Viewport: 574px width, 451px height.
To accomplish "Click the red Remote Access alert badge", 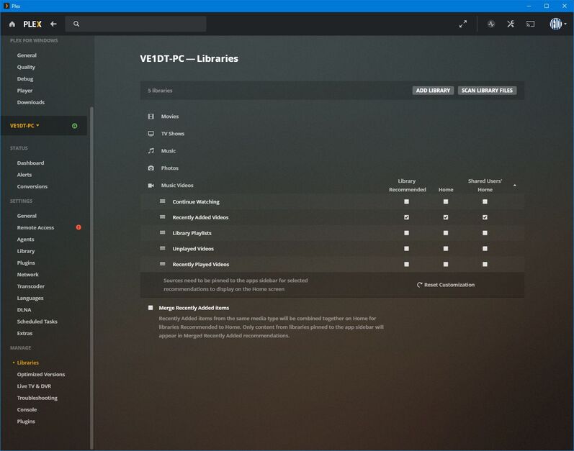I will (x=79, y=227).
